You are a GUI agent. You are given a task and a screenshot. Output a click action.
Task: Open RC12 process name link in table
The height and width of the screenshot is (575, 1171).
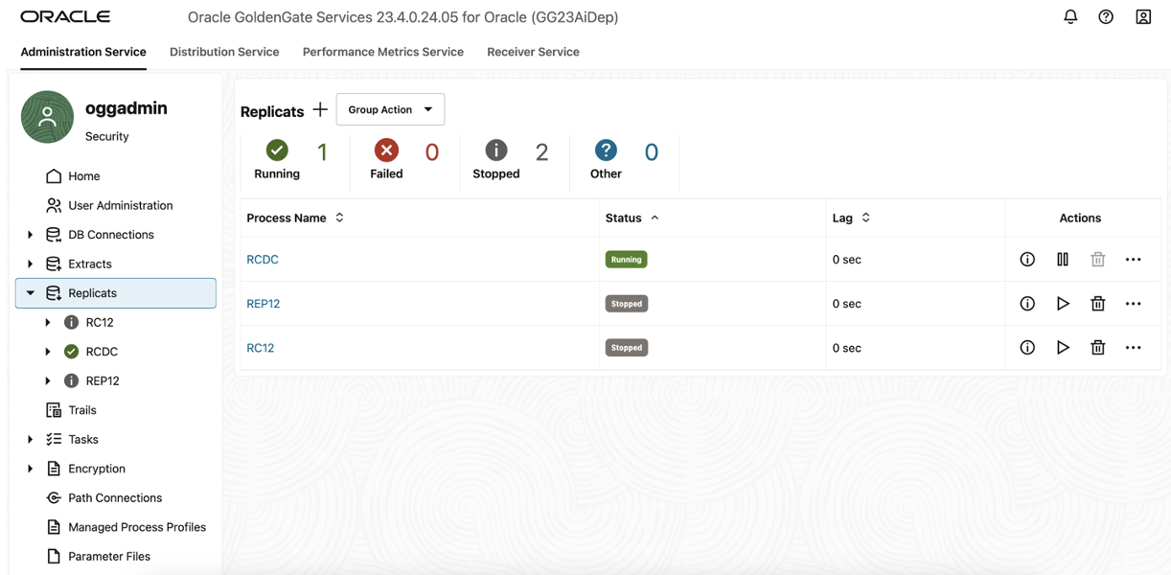point(261,348)
